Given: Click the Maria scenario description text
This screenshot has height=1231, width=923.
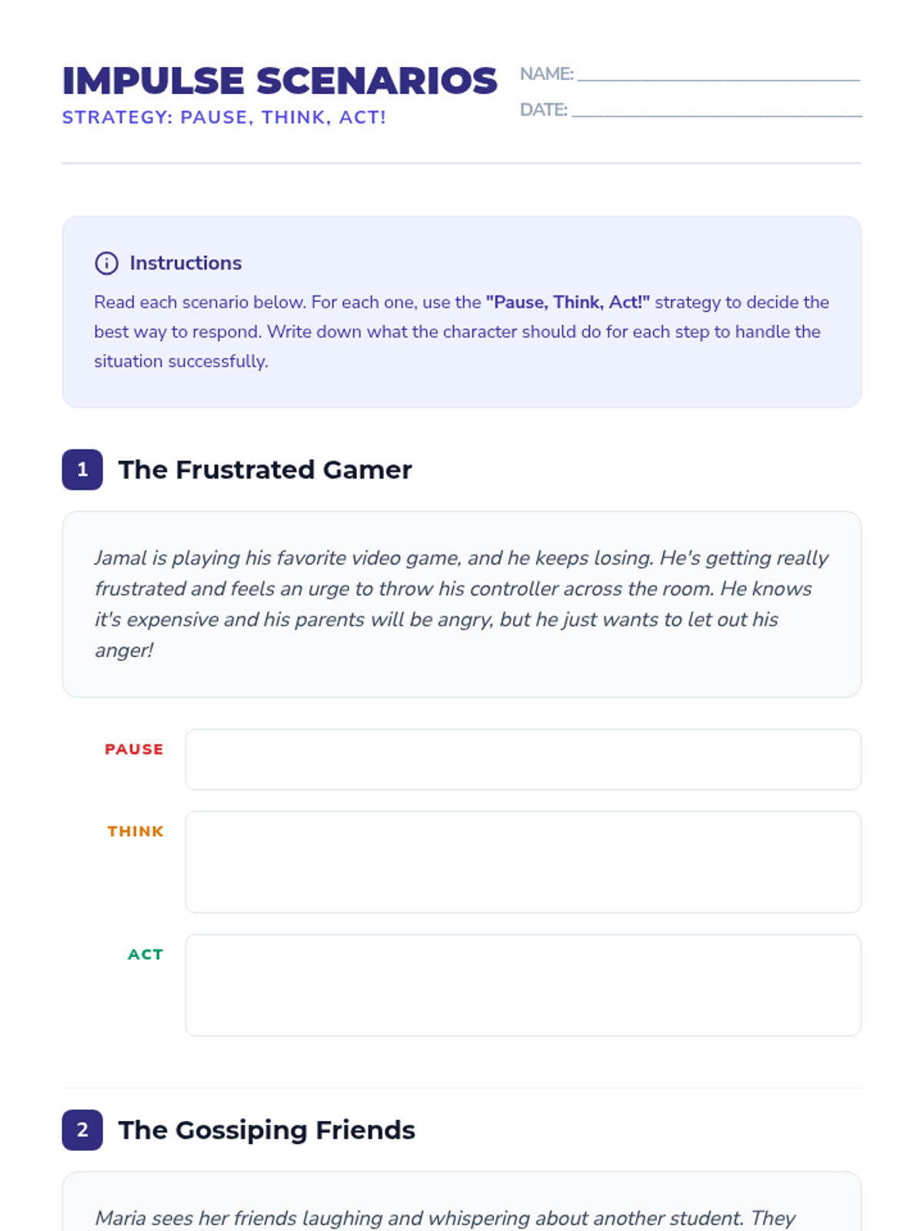Looking at the screenshot, I should [445, 1218].
